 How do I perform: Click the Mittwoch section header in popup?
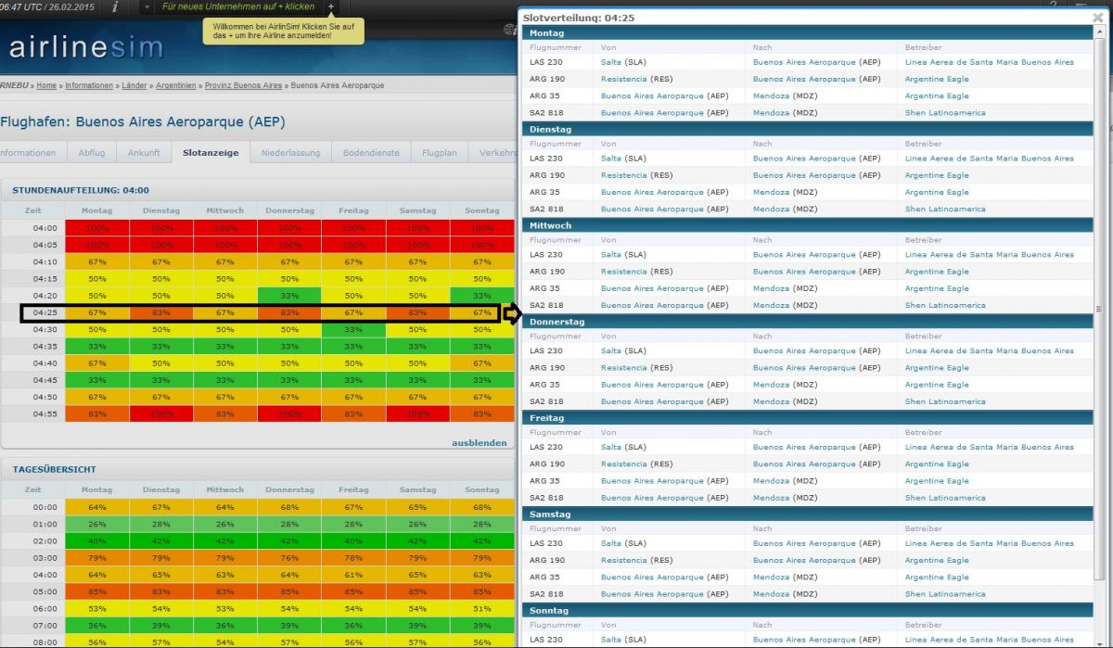click(807, 225)
